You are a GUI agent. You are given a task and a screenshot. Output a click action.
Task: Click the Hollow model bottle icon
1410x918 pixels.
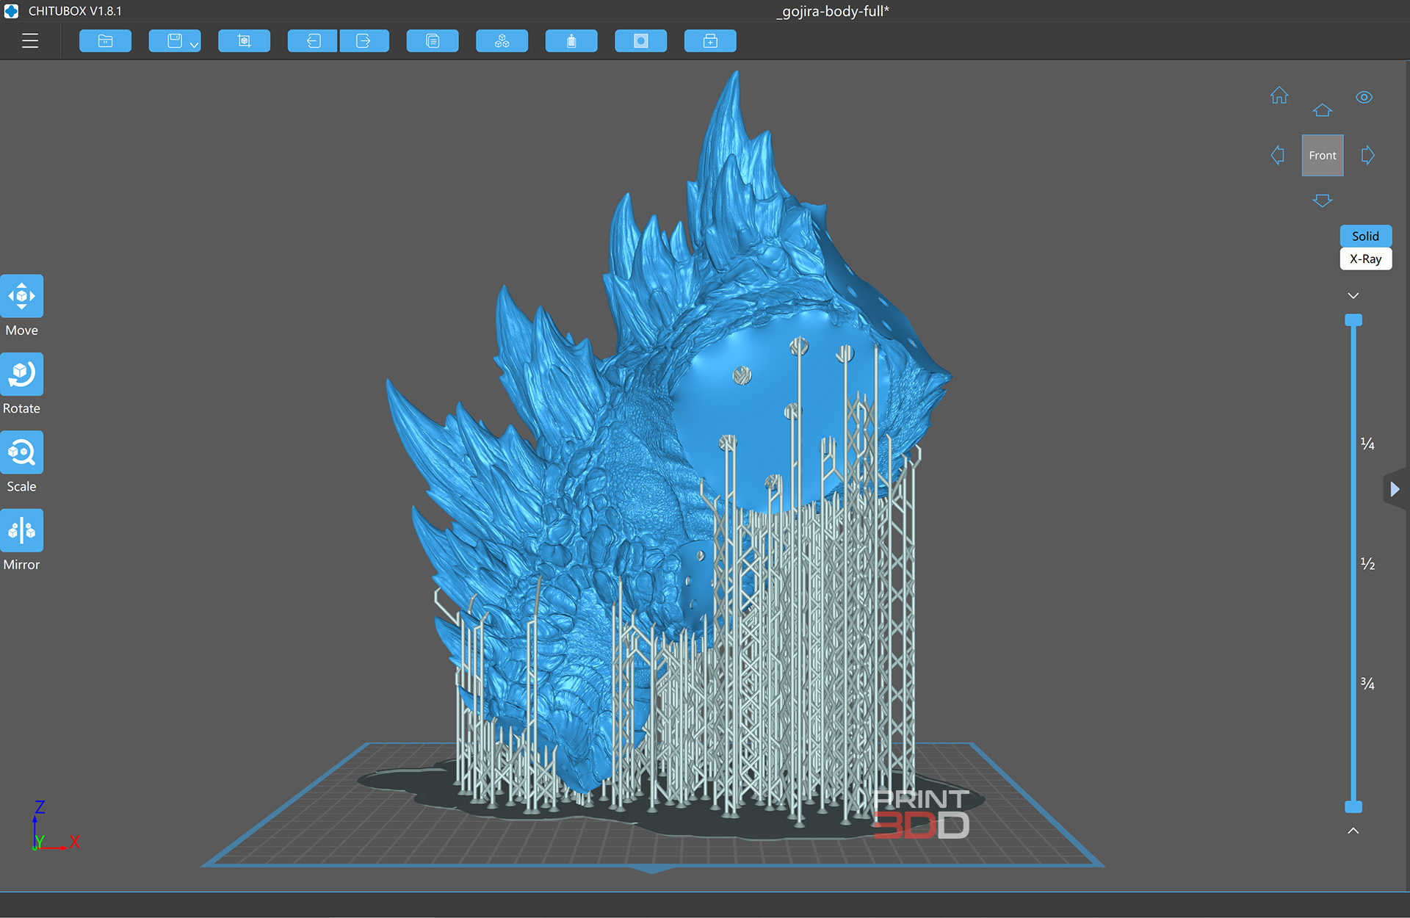point(571,41)
